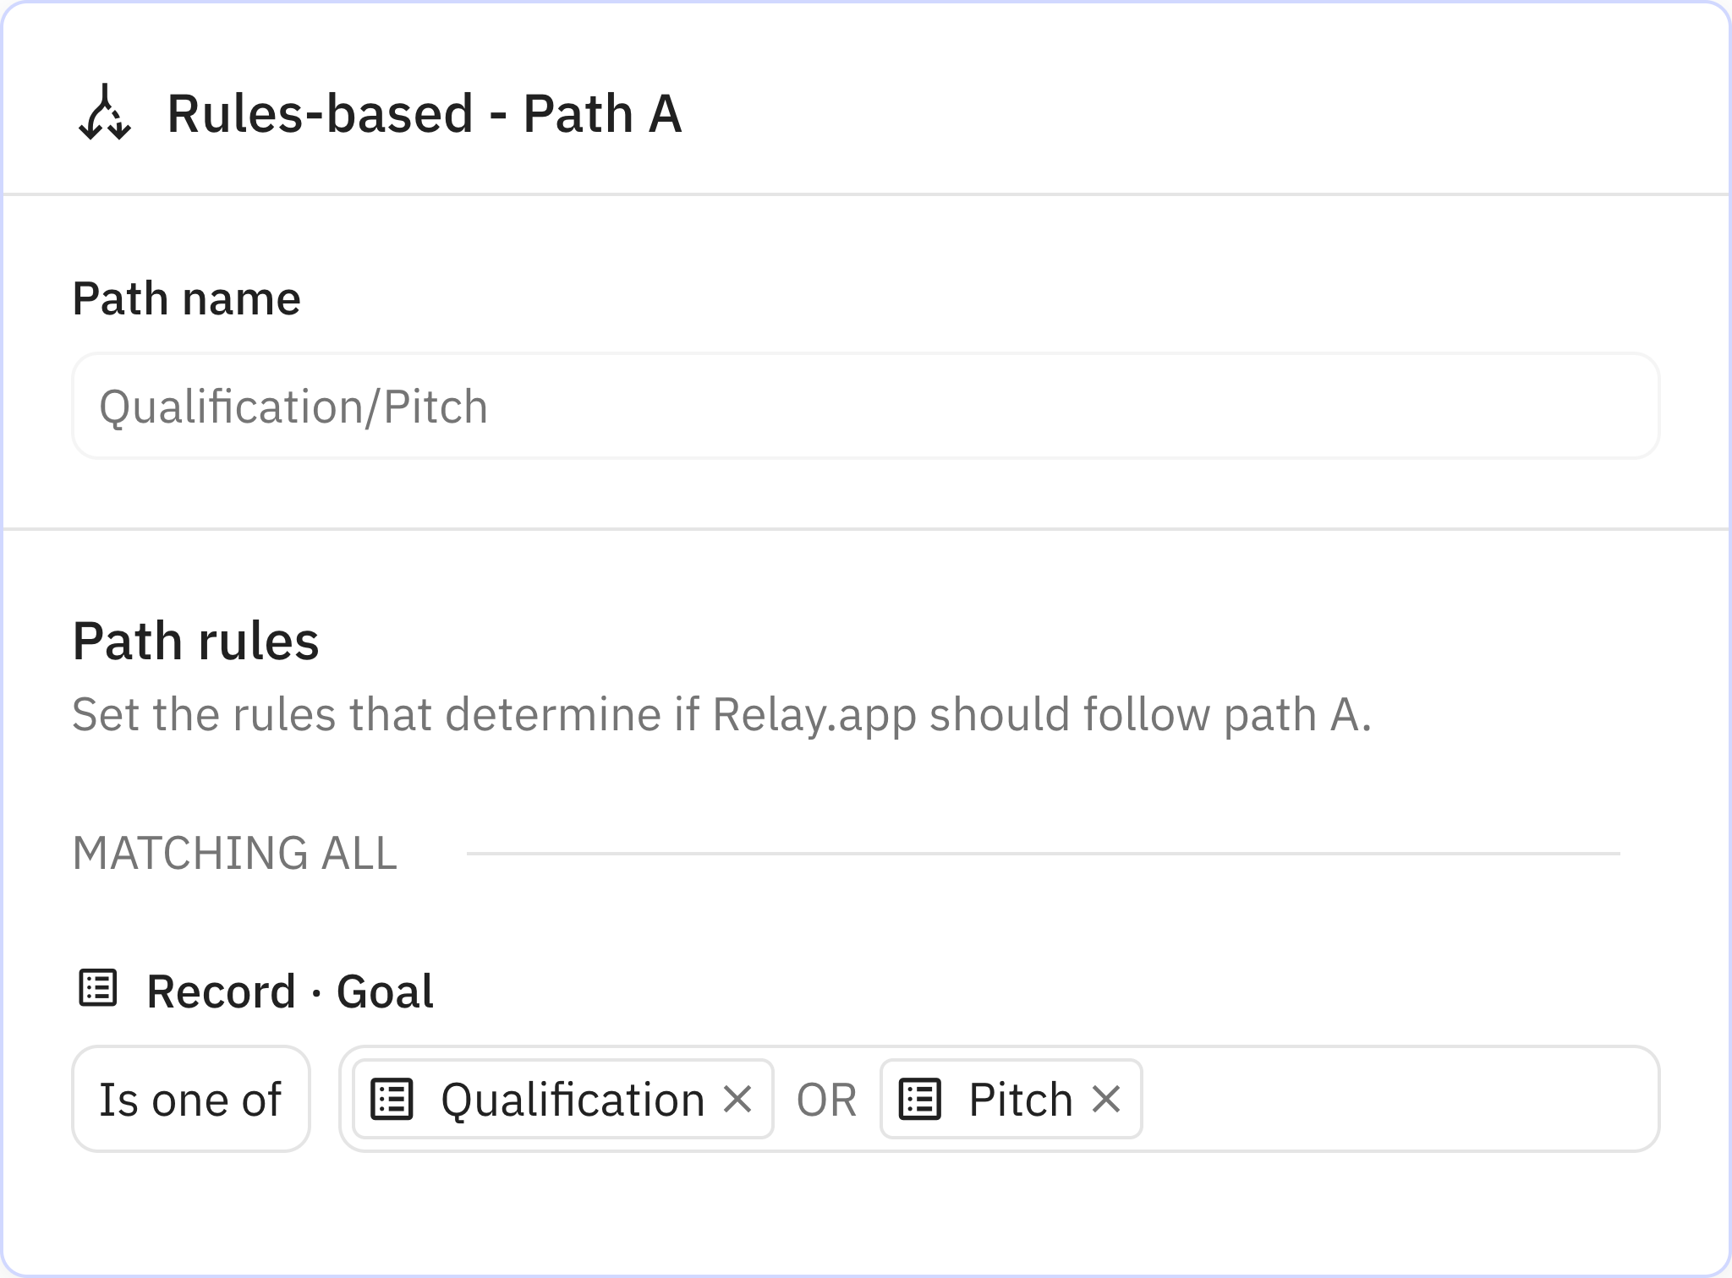Select the Pitch value chip
This screenshot has height=1278, width=1732.
click(1011, 1099)
